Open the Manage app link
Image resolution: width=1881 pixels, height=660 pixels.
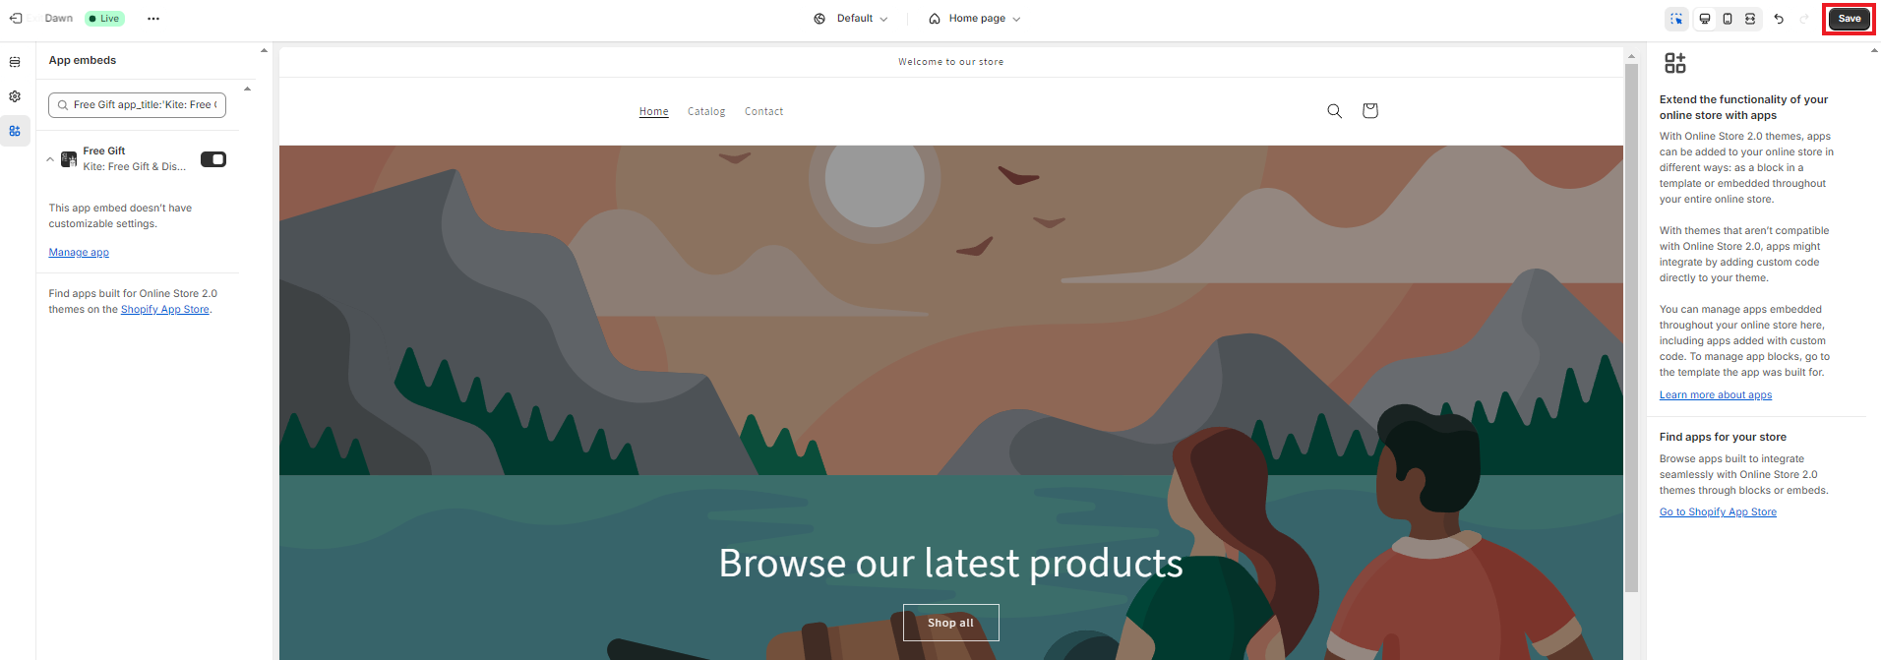[79, 253]
